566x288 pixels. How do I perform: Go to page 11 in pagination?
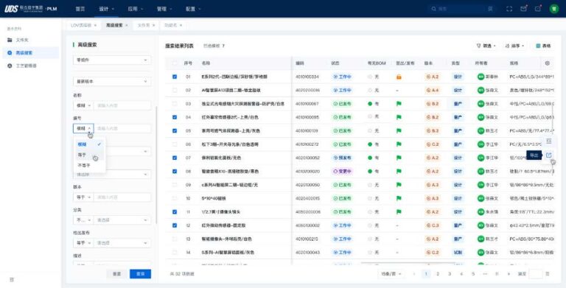coord(497,274)
